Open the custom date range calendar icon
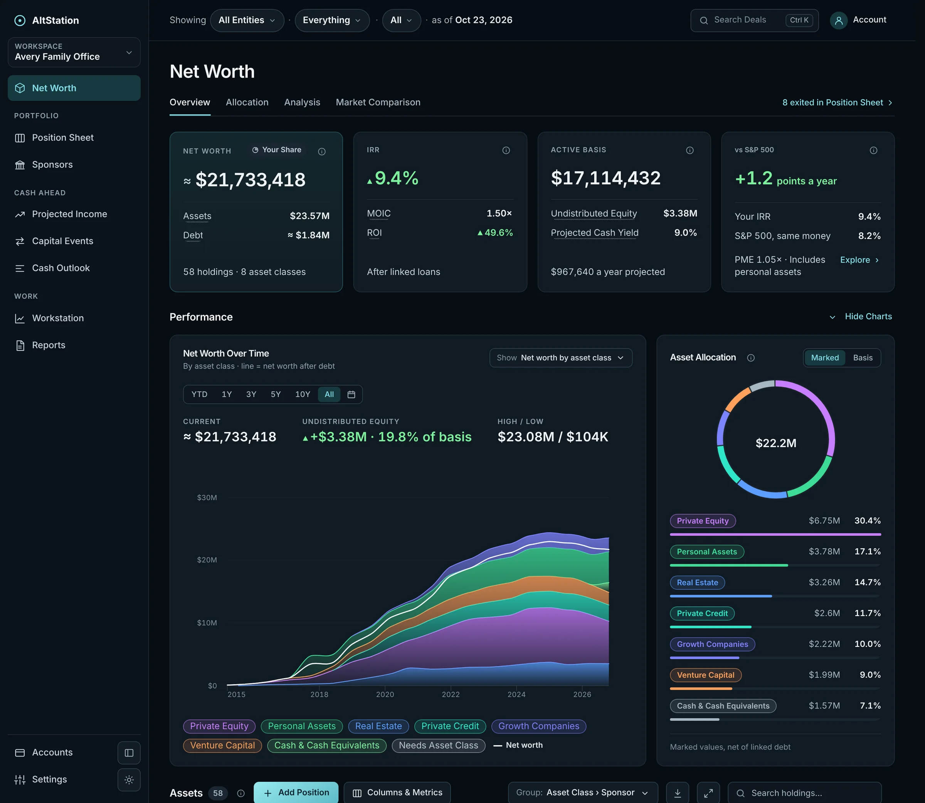The height and width of the screenshot is (803, 925). click(x=351, y=394)
